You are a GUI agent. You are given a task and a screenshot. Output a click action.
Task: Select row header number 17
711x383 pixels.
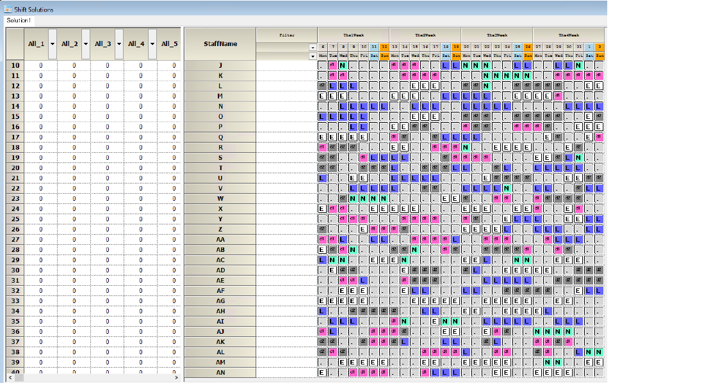click(15, 137)
